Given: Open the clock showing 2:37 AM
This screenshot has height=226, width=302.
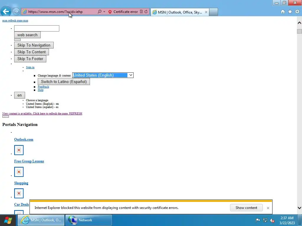Looking at the screenshot, I should click(287, 220).
